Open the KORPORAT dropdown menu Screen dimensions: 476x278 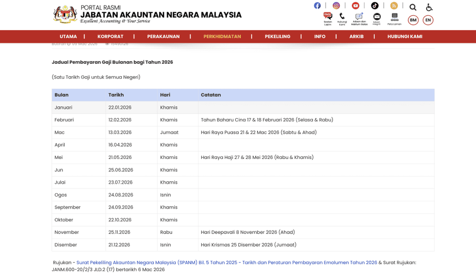[110, 36]
